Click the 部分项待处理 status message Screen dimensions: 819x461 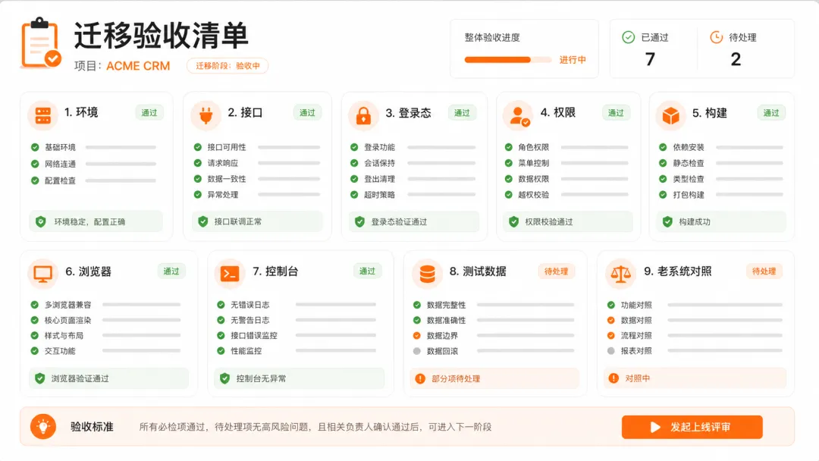[456, 378]
